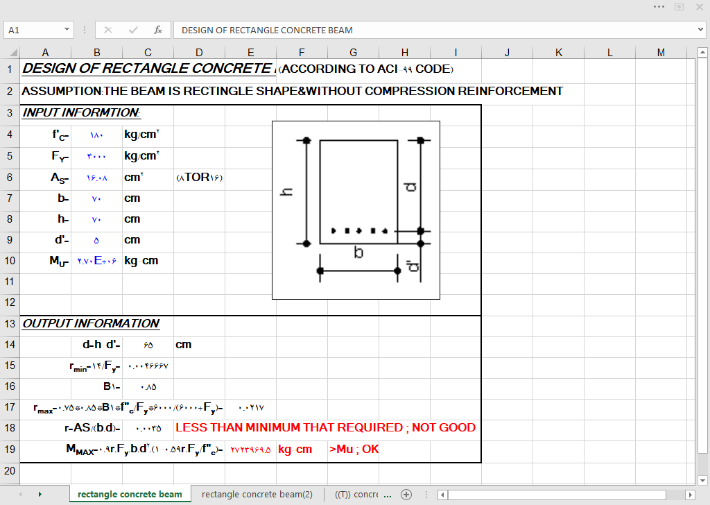
Task: Click the sheet tab bar resize handle dots
Action: [x=426, y=495]
